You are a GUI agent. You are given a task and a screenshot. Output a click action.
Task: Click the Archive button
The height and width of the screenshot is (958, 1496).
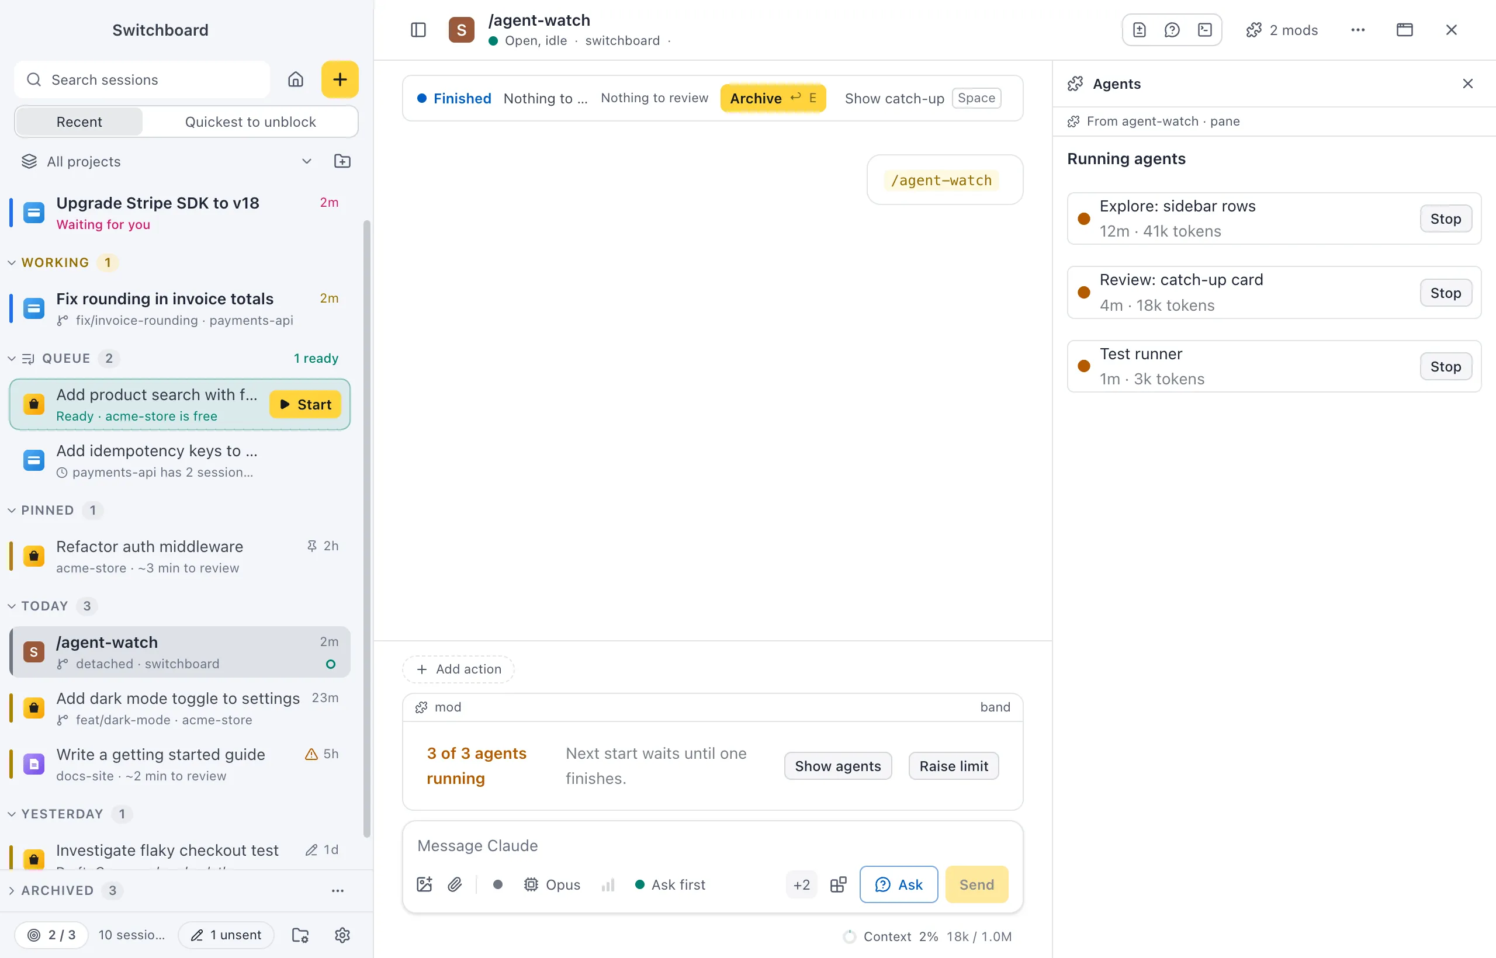tap(773, 98)
